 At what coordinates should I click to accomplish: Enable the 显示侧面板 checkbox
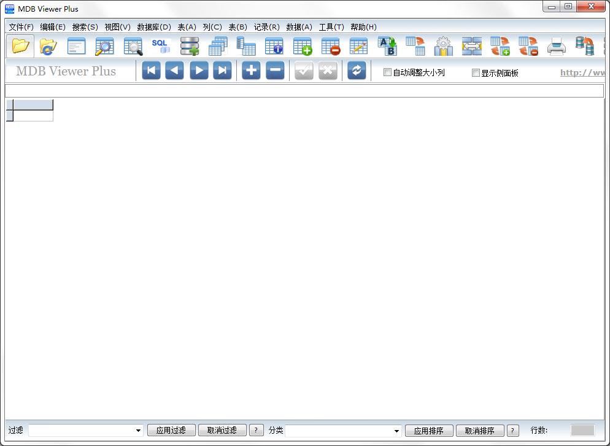(476, 72)
